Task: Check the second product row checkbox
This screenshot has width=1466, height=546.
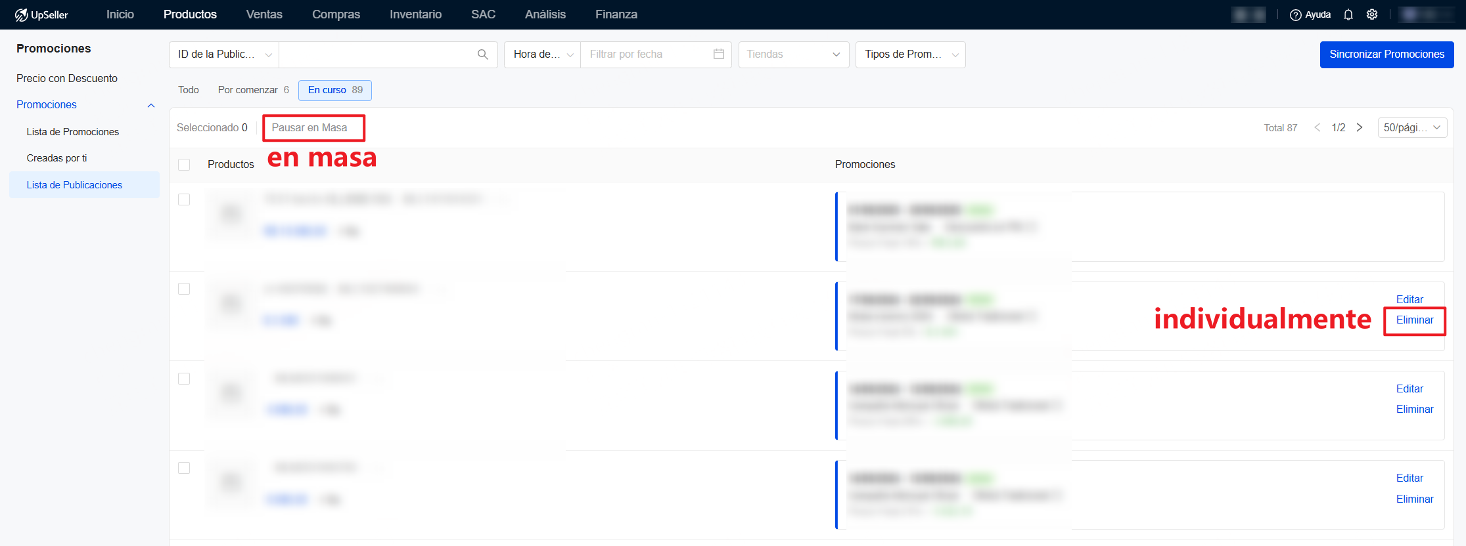Action: click(184, 289)
